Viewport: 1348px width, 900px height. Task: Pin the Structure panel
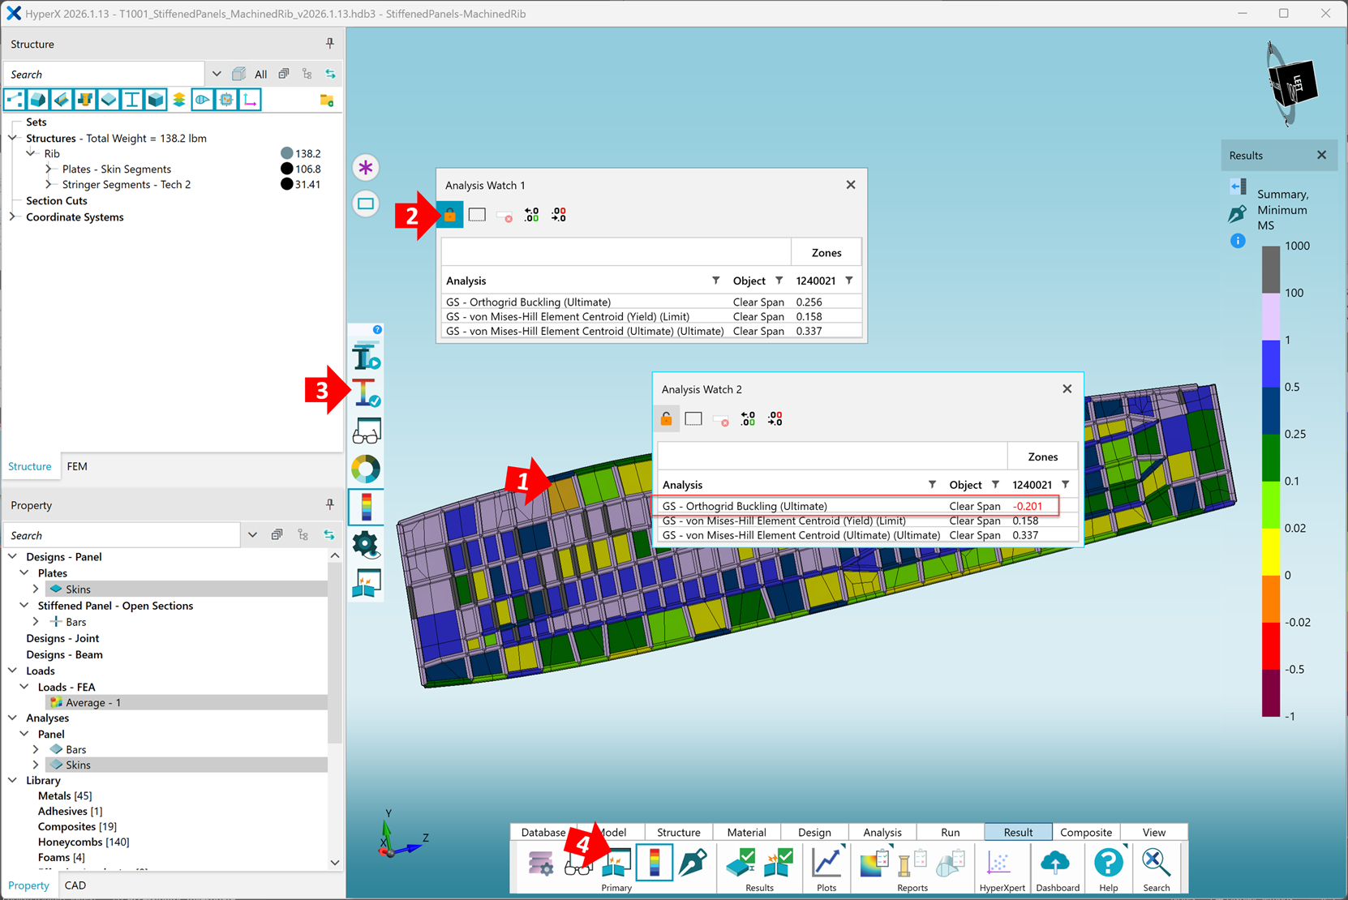(x=330, y=43)
